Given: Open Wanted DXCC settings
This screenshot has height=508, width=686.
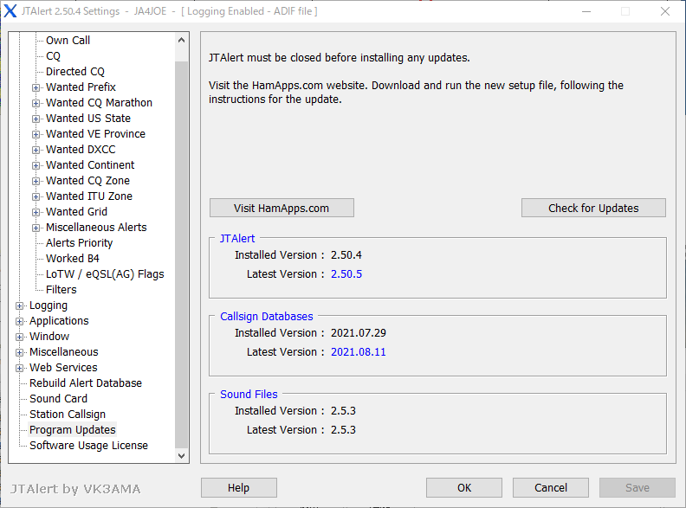Looking at the screenshot, I should [81, 150].
